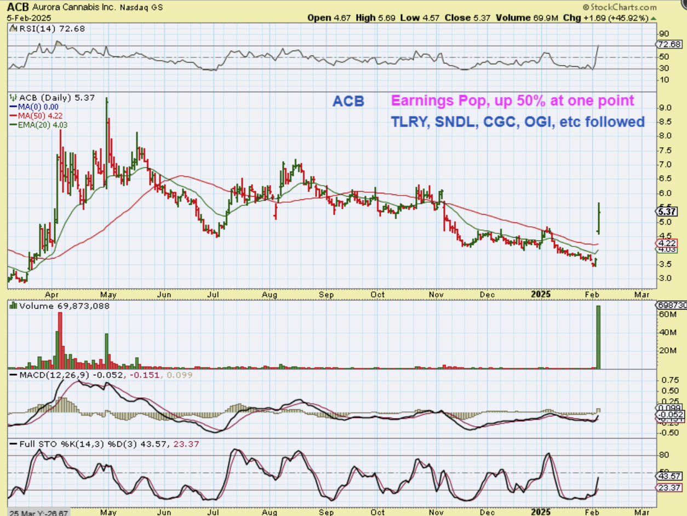Click the High 5.69 value
687x516 pixels.
click(x=376, y=18)
